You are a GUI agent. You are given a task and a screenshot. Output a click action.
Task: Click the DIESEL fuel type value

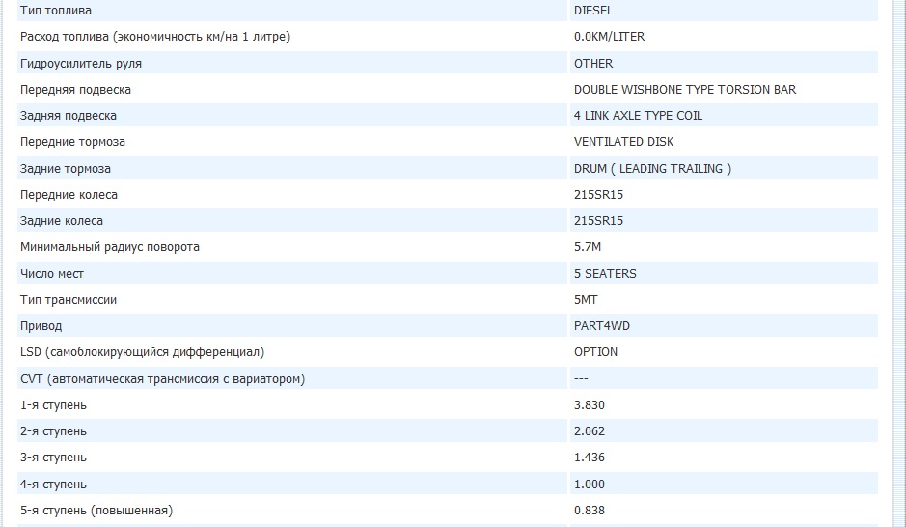[592, 11]
